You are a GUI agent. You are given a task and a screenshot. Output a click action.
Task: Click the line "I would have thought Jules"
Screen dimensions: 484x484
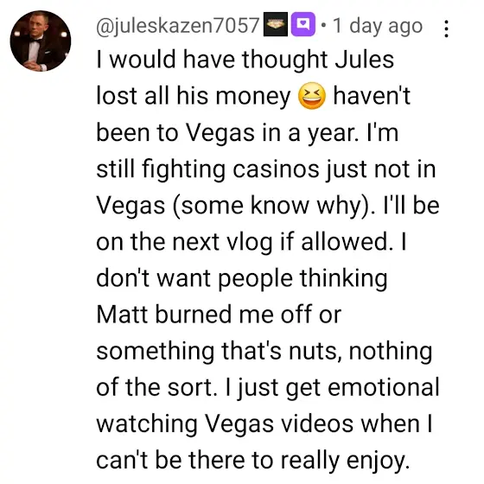(x=245, y=60)
